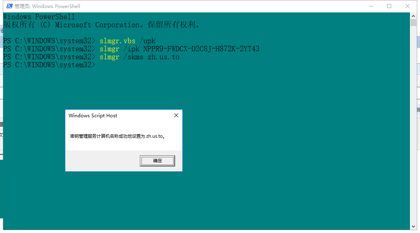Click the title bar text 管理员: Windows PowerShell

click(x=47, y=6)
